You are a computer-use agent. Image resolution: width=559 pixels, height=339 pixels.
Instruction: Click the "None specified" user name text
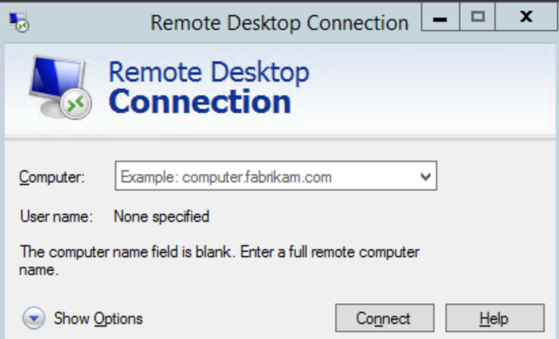pyautogui.click(x=161, y=217)
